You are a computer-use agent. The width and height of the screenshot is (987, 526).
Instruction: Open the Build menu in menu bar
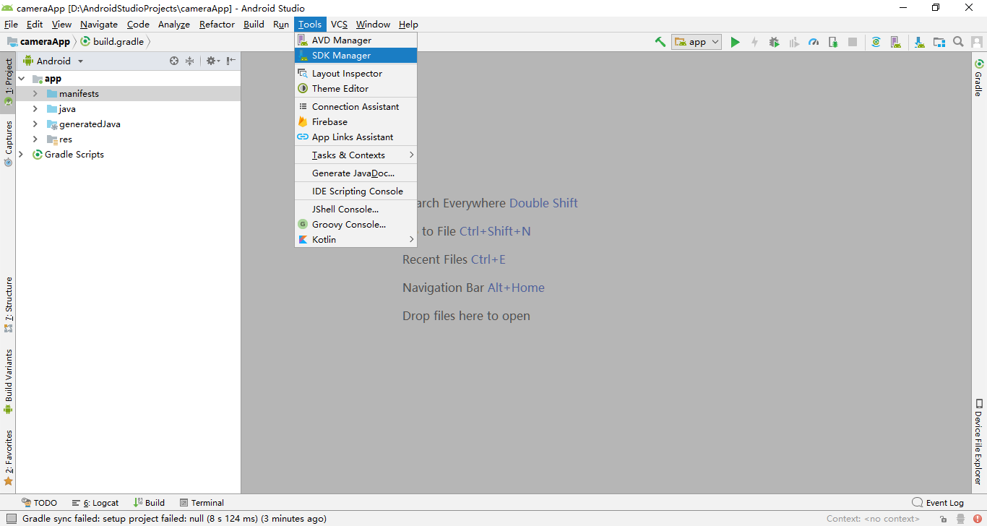tap(254, 25)
